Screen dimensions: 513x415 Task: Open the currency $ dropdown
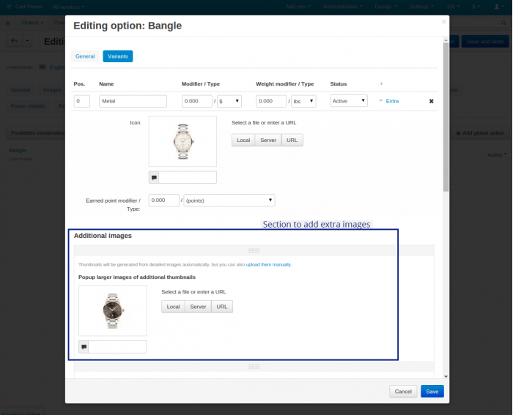(x=476, y=7)
